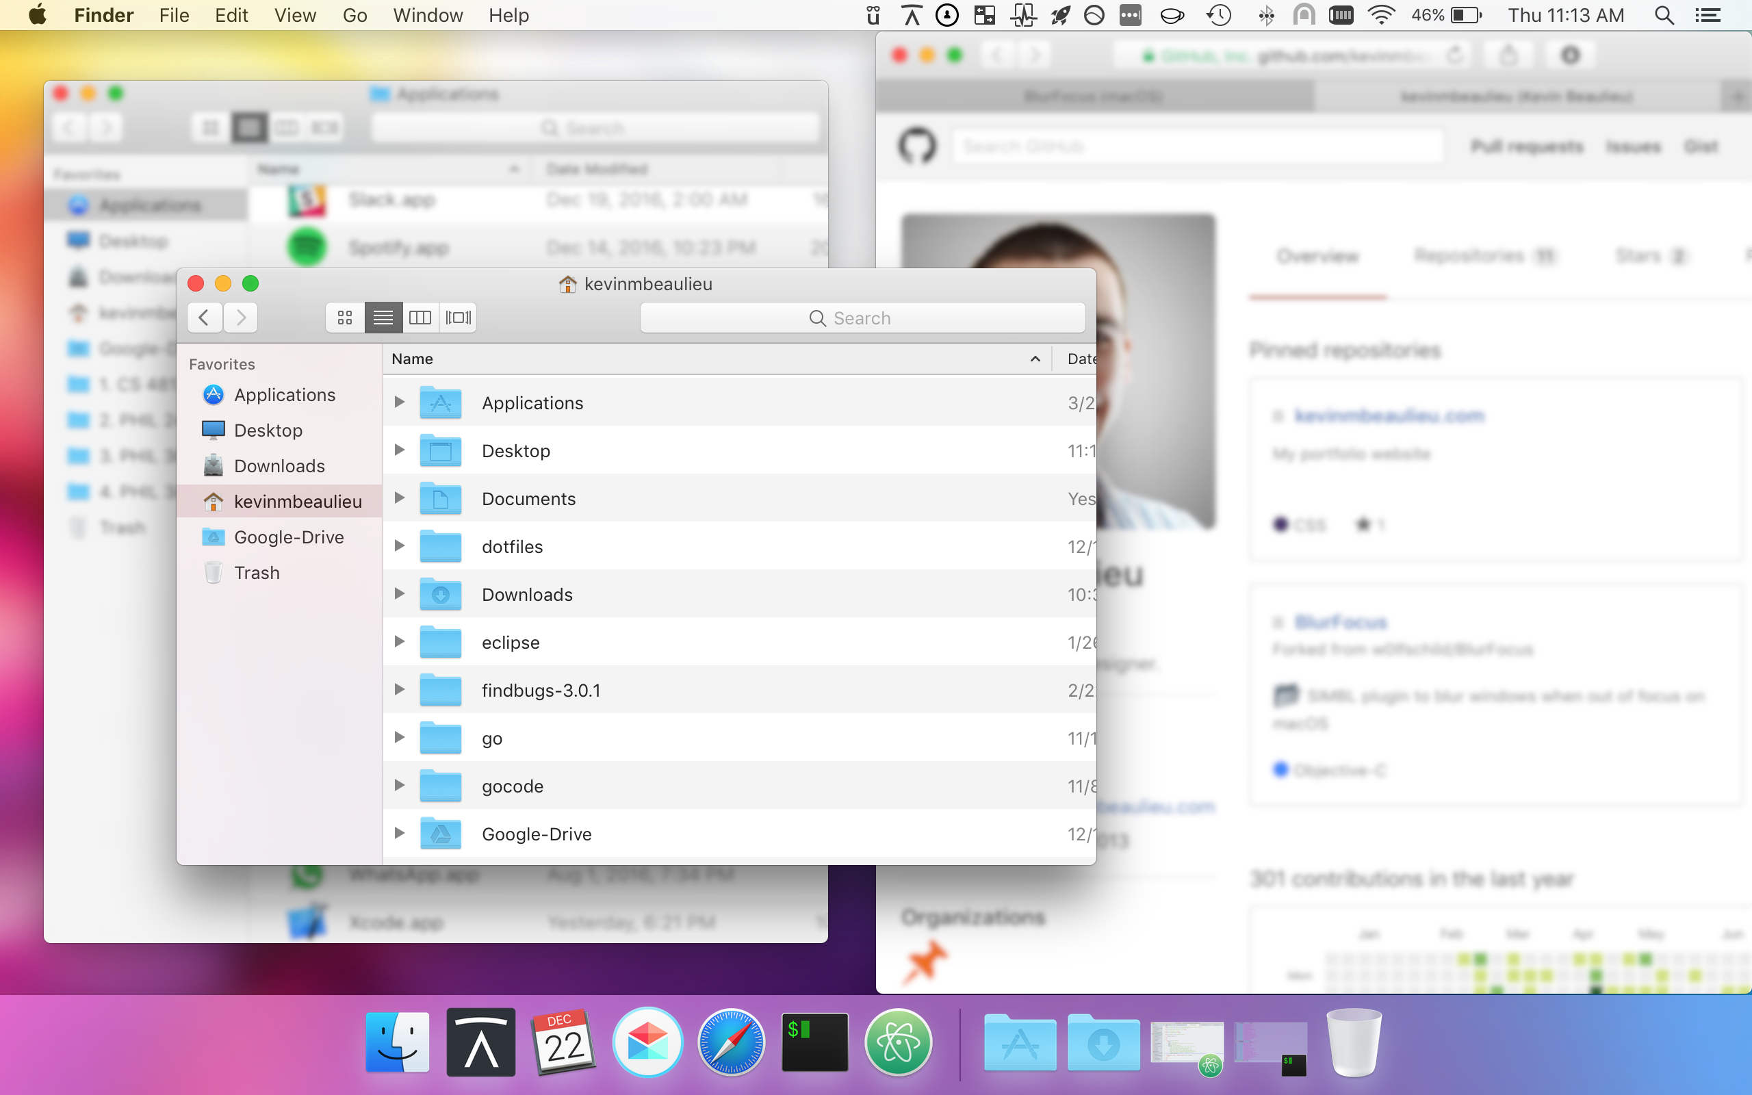Open Calendar icon in the Dock
The image size is (1752, 1095).
tap(563, 1043)
